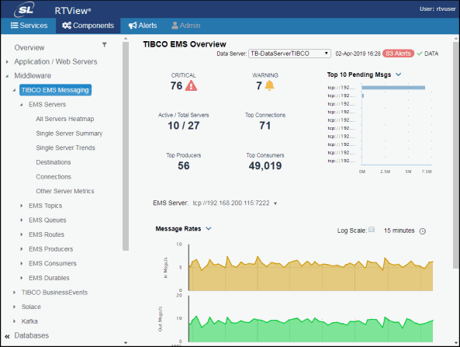
Task: Expand the EMS Queues node
Action: click(x=22, y=220)
